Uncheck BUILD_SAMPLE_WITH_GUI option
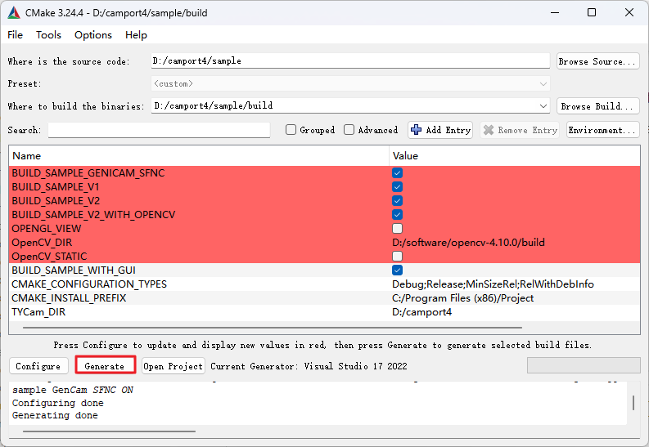 (397, 270)
